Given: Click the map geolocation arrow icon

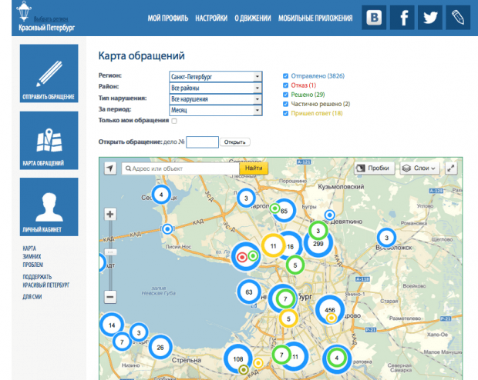Looking at the screenshot, I should coord(110,168).
